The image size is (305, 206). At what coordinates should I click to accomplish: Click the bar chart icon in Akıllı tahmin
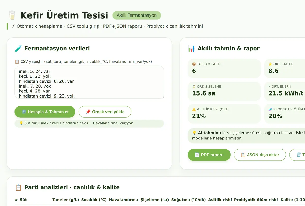(x=191, y=49)
